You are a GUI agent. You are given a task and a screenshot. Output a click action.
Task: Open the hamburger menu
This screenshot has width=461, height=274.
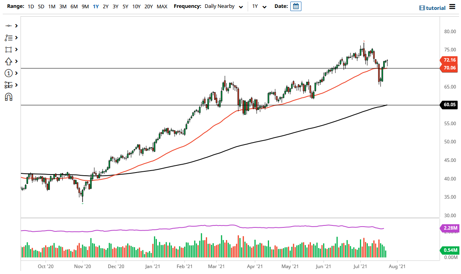[452, 7]
